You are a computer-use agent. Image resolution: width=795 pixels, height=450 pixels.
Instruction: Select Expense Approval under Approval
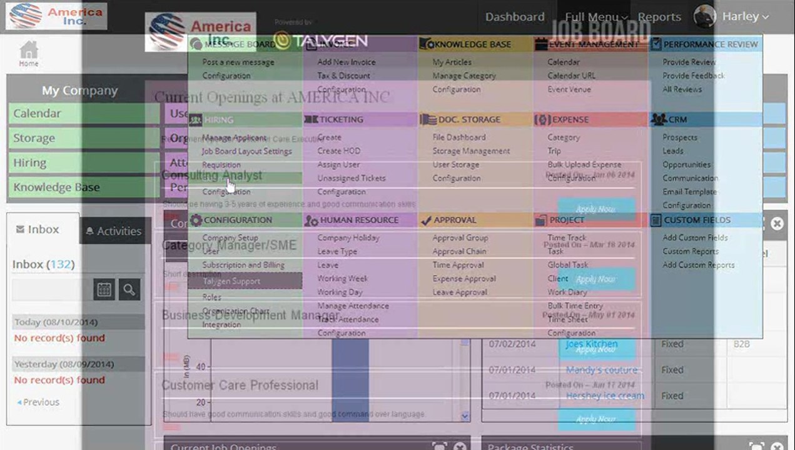tap(464, 279)
